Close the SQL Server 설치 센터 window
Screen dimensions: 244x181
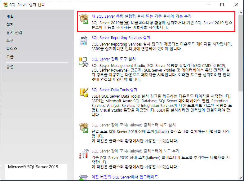[x=236, y=5]
